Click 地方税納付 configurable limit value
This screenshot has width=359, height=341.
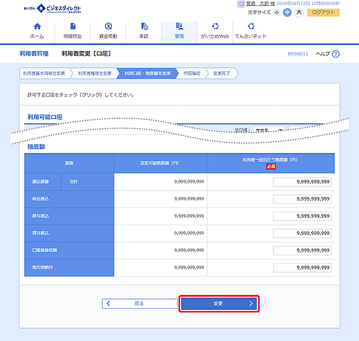[x=189, y=267]
